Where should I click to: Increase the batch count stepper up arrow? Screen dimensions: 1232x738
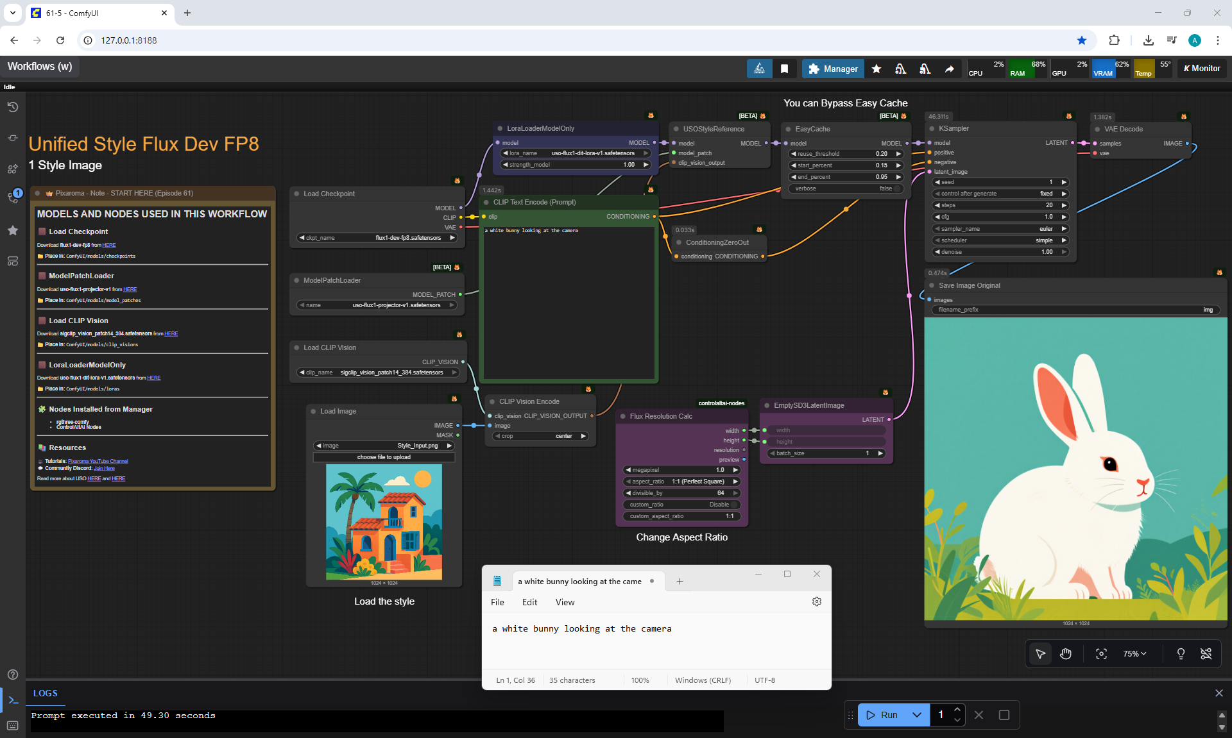(957, 709)
